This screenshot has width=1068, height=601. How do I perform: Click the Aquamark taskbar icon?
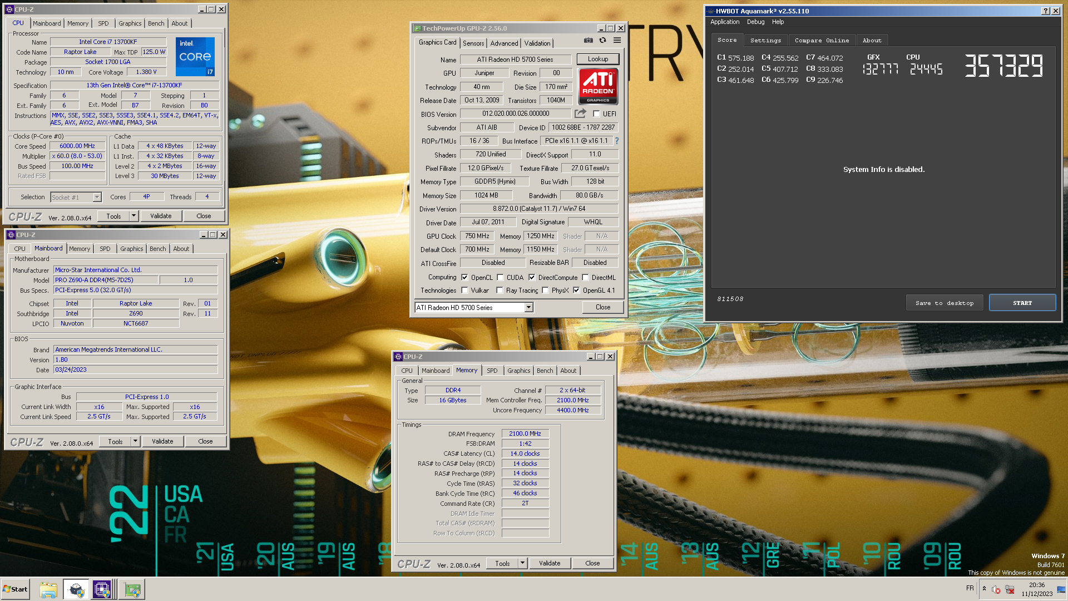[76, 589]
